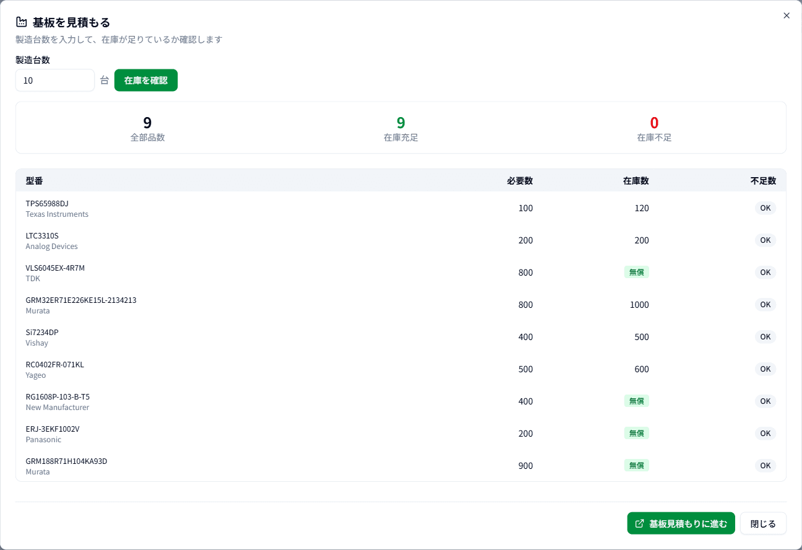
Task: Click the 在庫不足 summary count
Action: pos(654,123)
